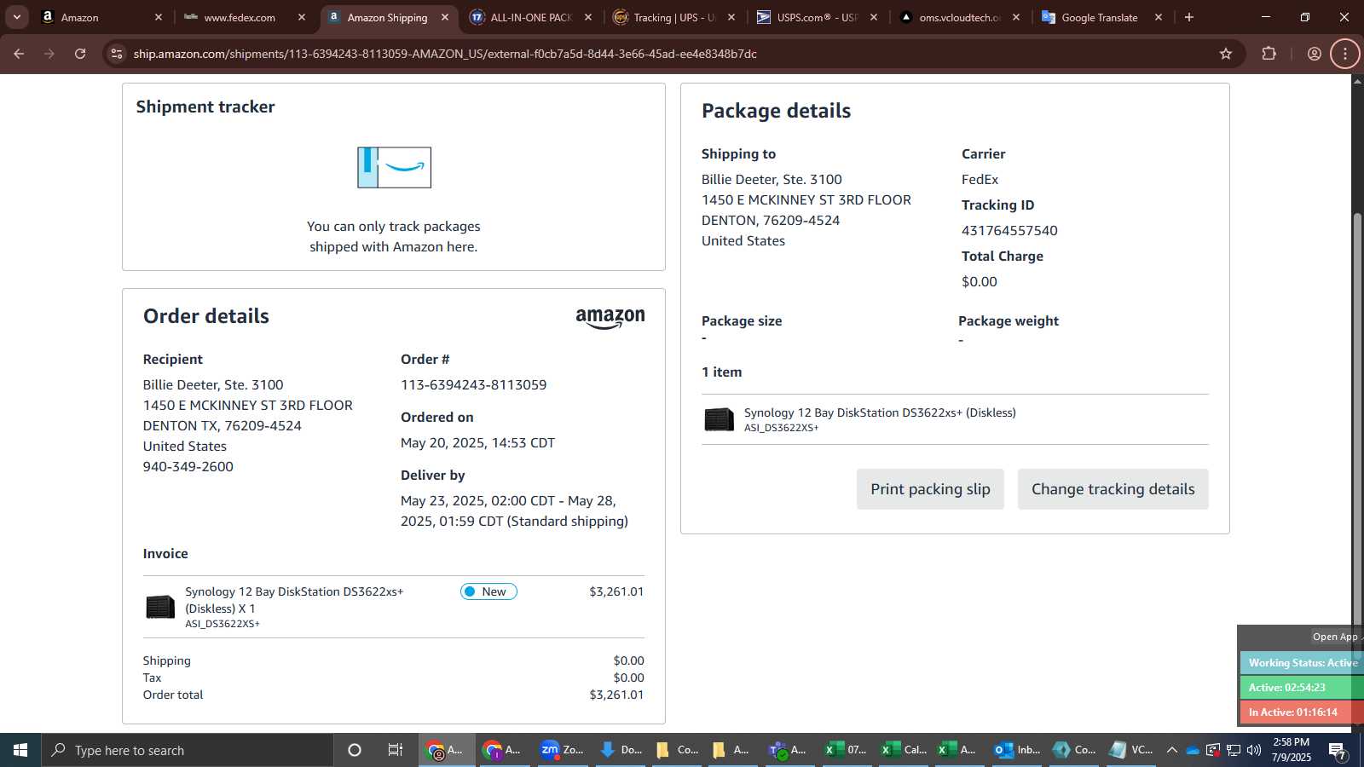Screen dimensions: 1364x767
Task: Switch to Tracking | UPS tab
Action: tap(673, 17)
